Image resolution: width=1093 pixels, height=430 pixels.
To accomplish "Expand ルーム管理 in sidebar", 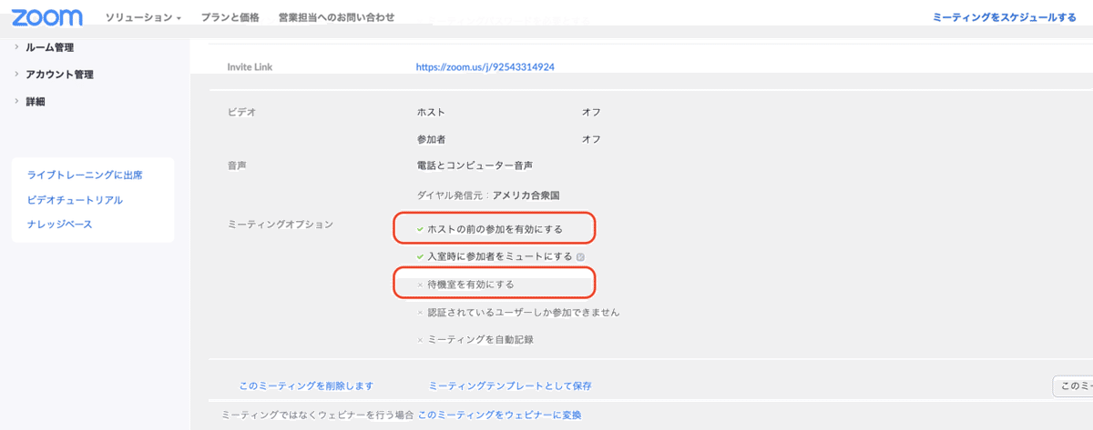I will pos(51,47).
